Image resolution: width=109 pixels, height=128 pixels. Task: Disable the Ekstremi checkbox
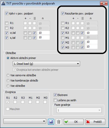(x=55, y=95)
